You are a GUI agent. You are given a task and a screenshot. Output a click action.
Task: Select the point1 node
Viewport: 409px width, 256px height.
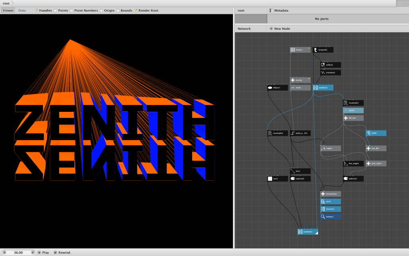[353, 110]
